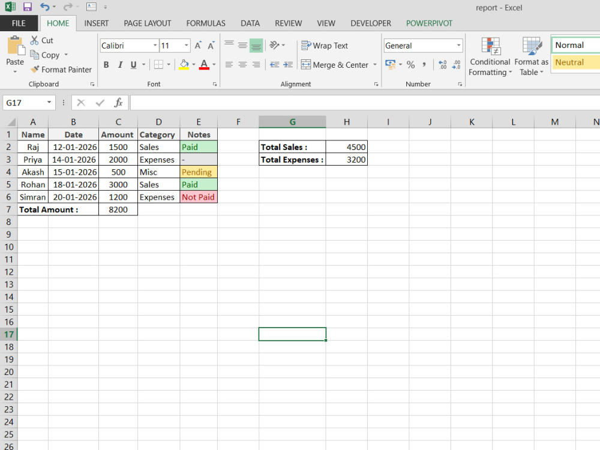The image size is (600, 450).
Task: Click the Comma Style icon
Action: tap(424, 65)
